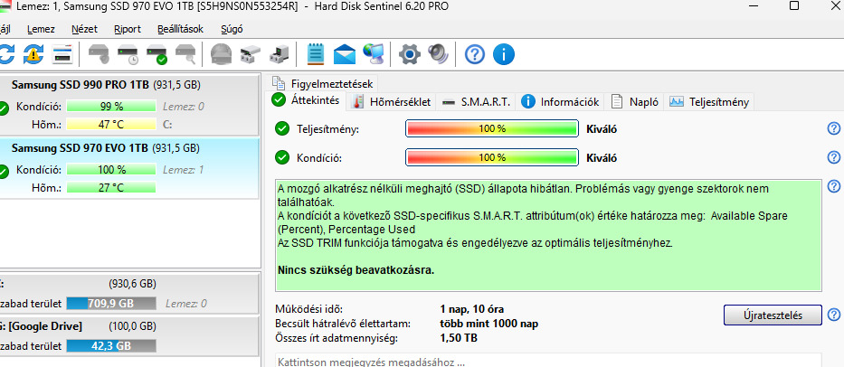Click the help icon next to Kondíció bar
The width and height of the screenshot is (844, 367).
834,157
